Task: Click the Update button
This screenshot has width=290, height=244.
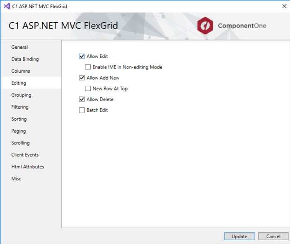Action: (x=239, y=236)
